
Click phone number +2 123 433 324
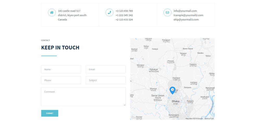124,20
